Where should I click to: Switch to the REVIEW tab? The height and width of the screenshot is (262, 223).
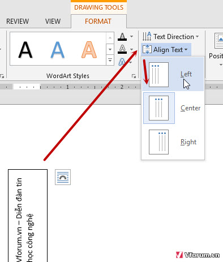pos(18,22)
